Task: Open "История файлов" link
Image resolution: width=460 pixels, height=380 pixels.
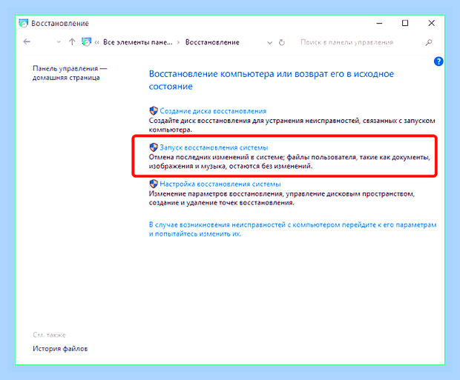Action: click(60, 349)
